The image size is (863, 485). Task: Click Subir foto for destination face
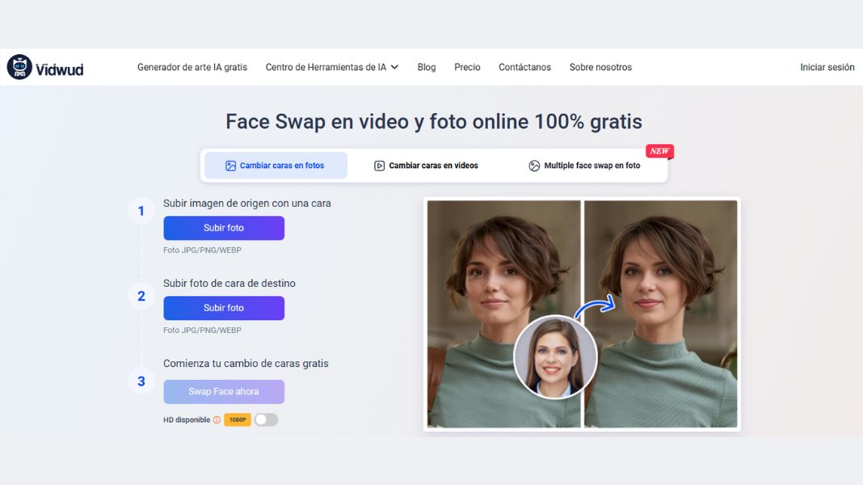pos(224,308)
